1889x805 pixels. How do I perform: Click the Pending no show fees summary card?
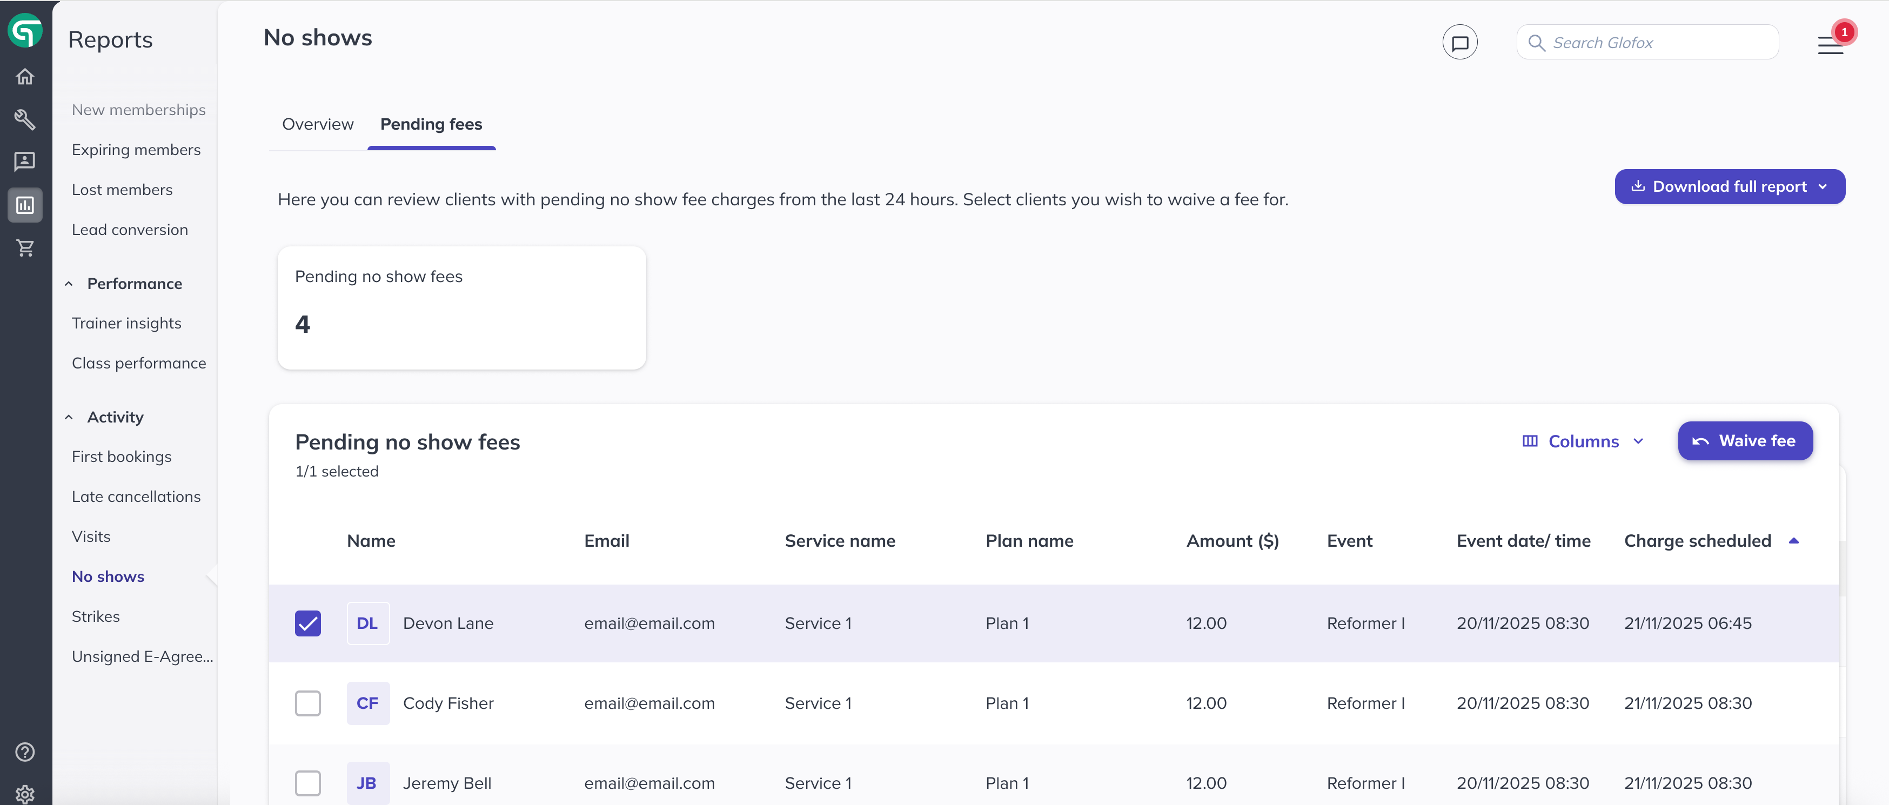click(461, 308)
